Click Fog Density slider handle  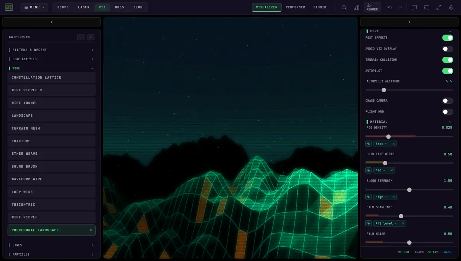[x=388, y=137]
